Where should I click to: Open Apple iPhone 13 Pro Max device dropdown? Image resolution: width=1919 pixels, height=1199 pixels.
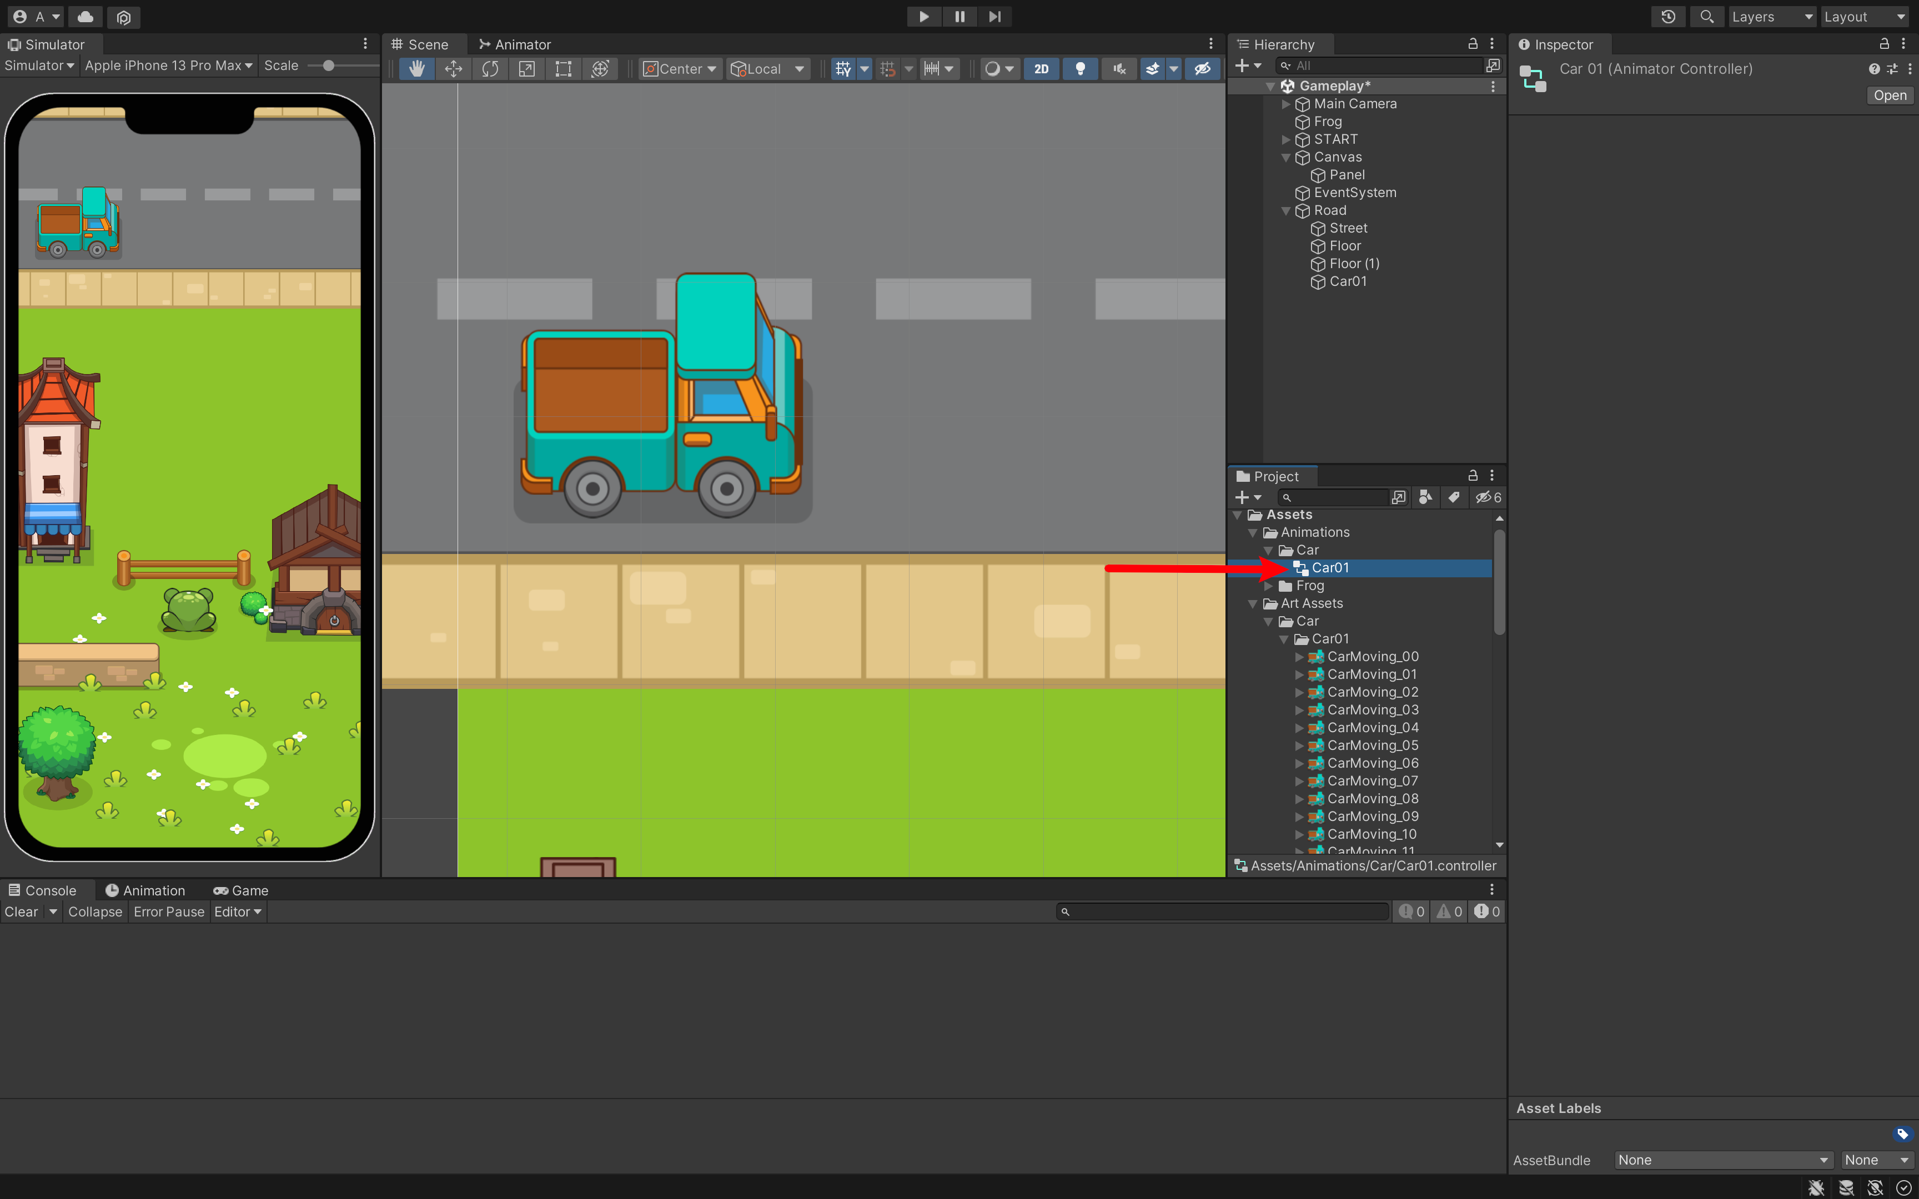[168, 66]
